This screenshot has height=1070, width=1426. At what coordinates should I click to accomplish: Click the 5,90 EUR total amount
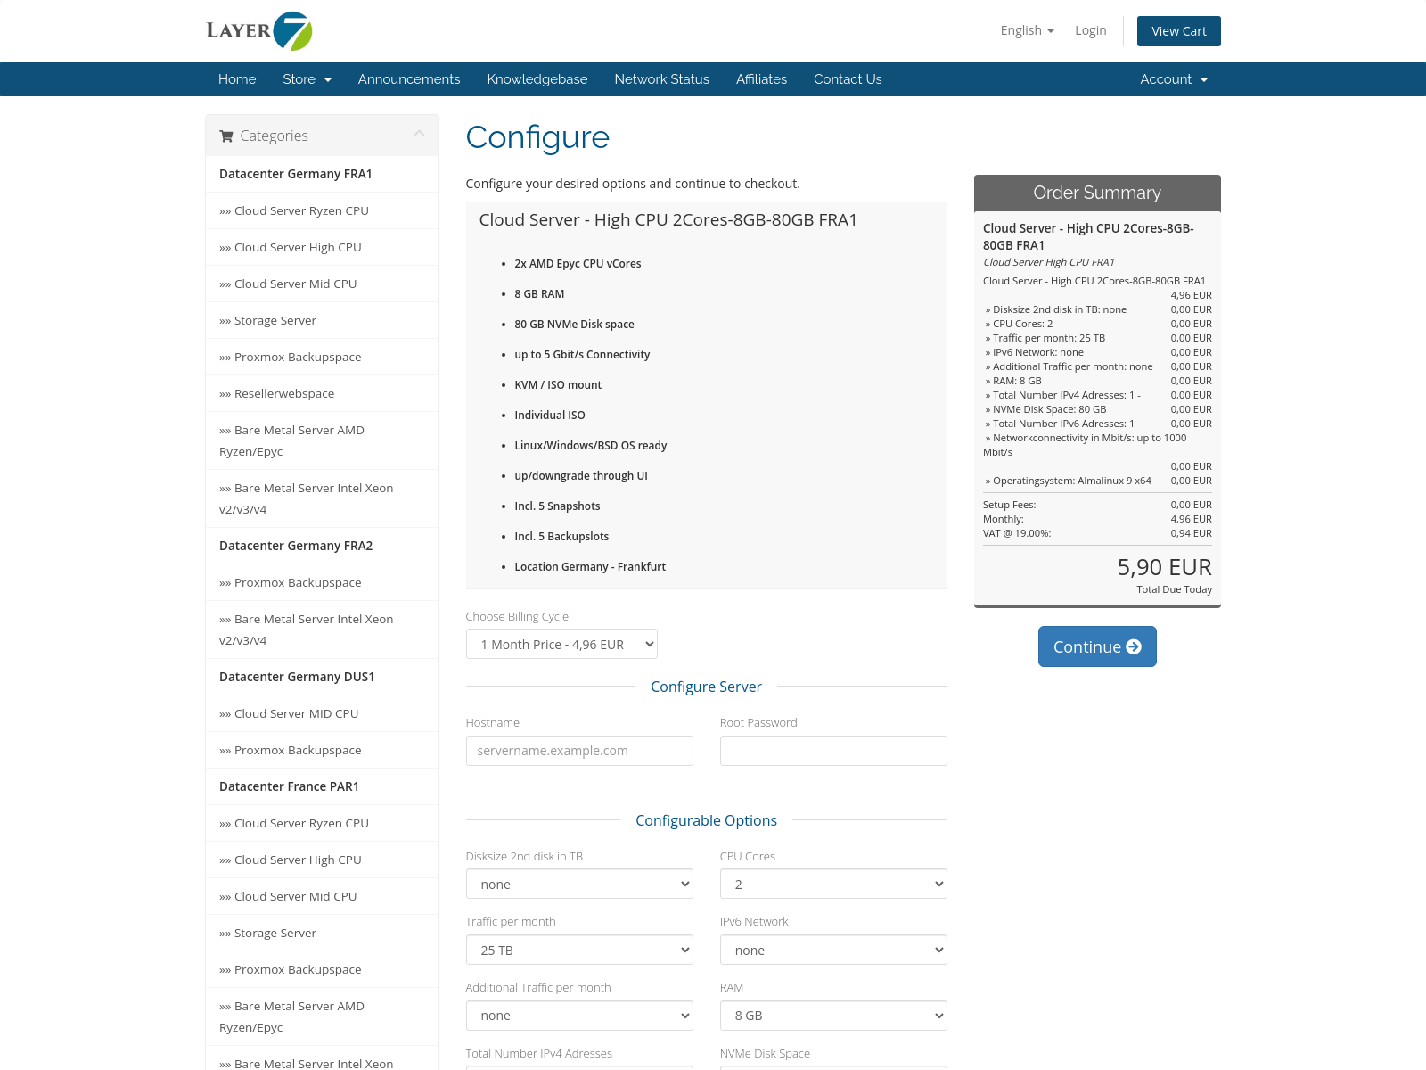(1164, 567)
